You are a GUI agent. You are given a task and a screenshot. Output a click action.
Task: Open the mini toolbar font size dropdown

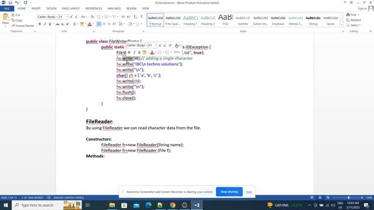(155, 45)
